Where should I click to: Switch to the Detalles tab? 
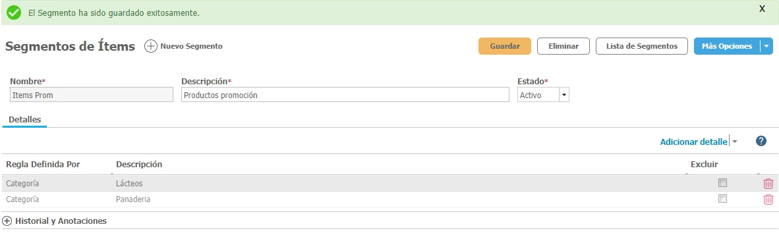pos(25,120)
